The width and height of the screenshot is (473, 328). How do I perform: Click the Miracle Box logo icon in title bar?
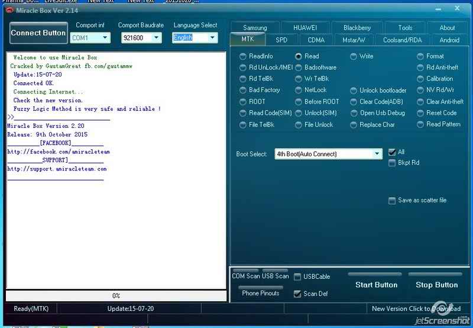pos(9,10)
